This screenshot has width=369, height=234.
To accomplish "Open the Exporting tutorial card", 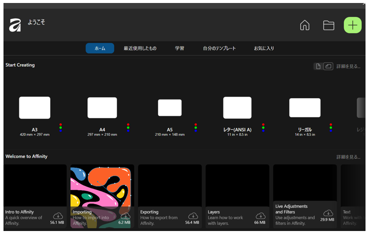I will click(x=170, y=196).
